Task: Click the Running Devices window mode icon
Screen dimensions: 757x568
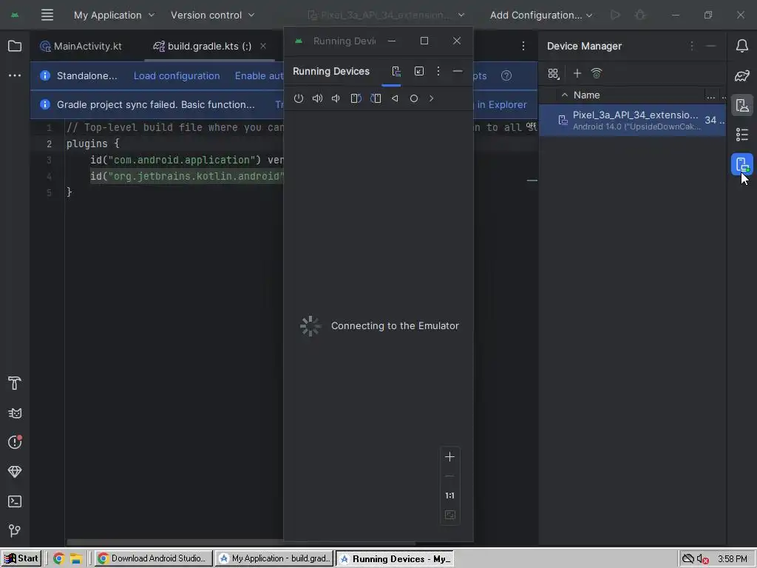Action: [x=419, y=72]
